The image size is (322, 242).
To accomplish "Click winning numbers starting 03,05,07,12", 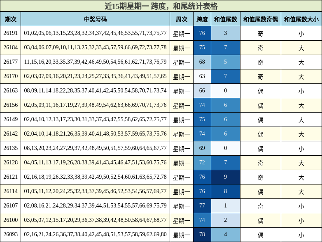I will coord(95,220).
